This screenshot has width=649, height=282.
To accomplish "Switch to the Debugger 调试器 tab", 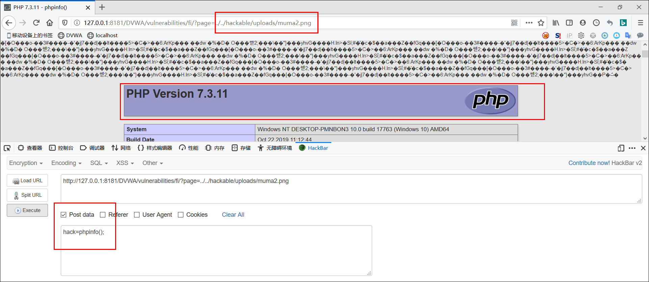I will [92, 148].
